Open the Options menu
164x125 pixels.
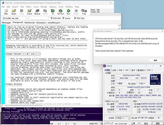[53, 7]
